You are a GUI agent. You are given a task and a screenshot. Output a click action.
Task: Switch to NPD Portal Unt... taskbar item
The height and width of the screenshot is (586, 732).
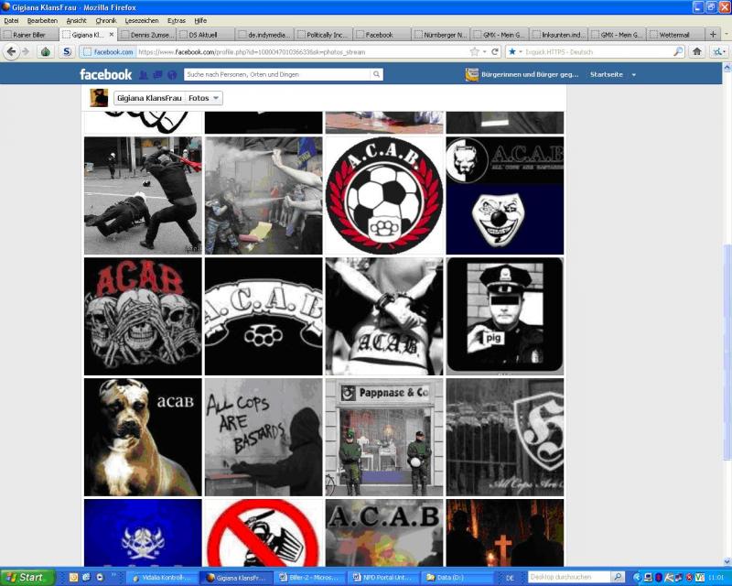pos(382,578)
